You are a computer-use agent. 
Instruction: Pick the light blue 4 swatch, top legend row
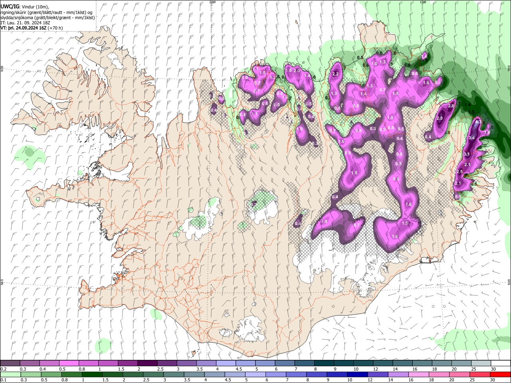[226, 363]
